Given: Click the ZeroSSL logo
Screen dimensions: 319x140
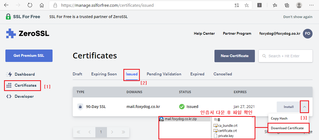Looking at the screenshot, I should 27,34.
